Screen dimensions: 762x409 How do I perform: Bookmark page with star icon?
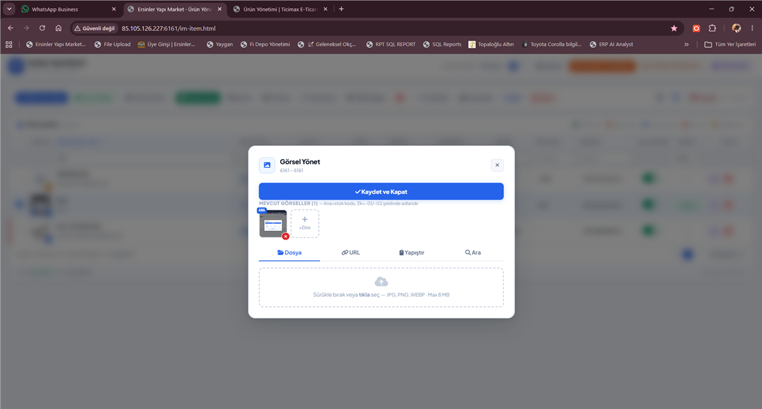click(674, 28)
